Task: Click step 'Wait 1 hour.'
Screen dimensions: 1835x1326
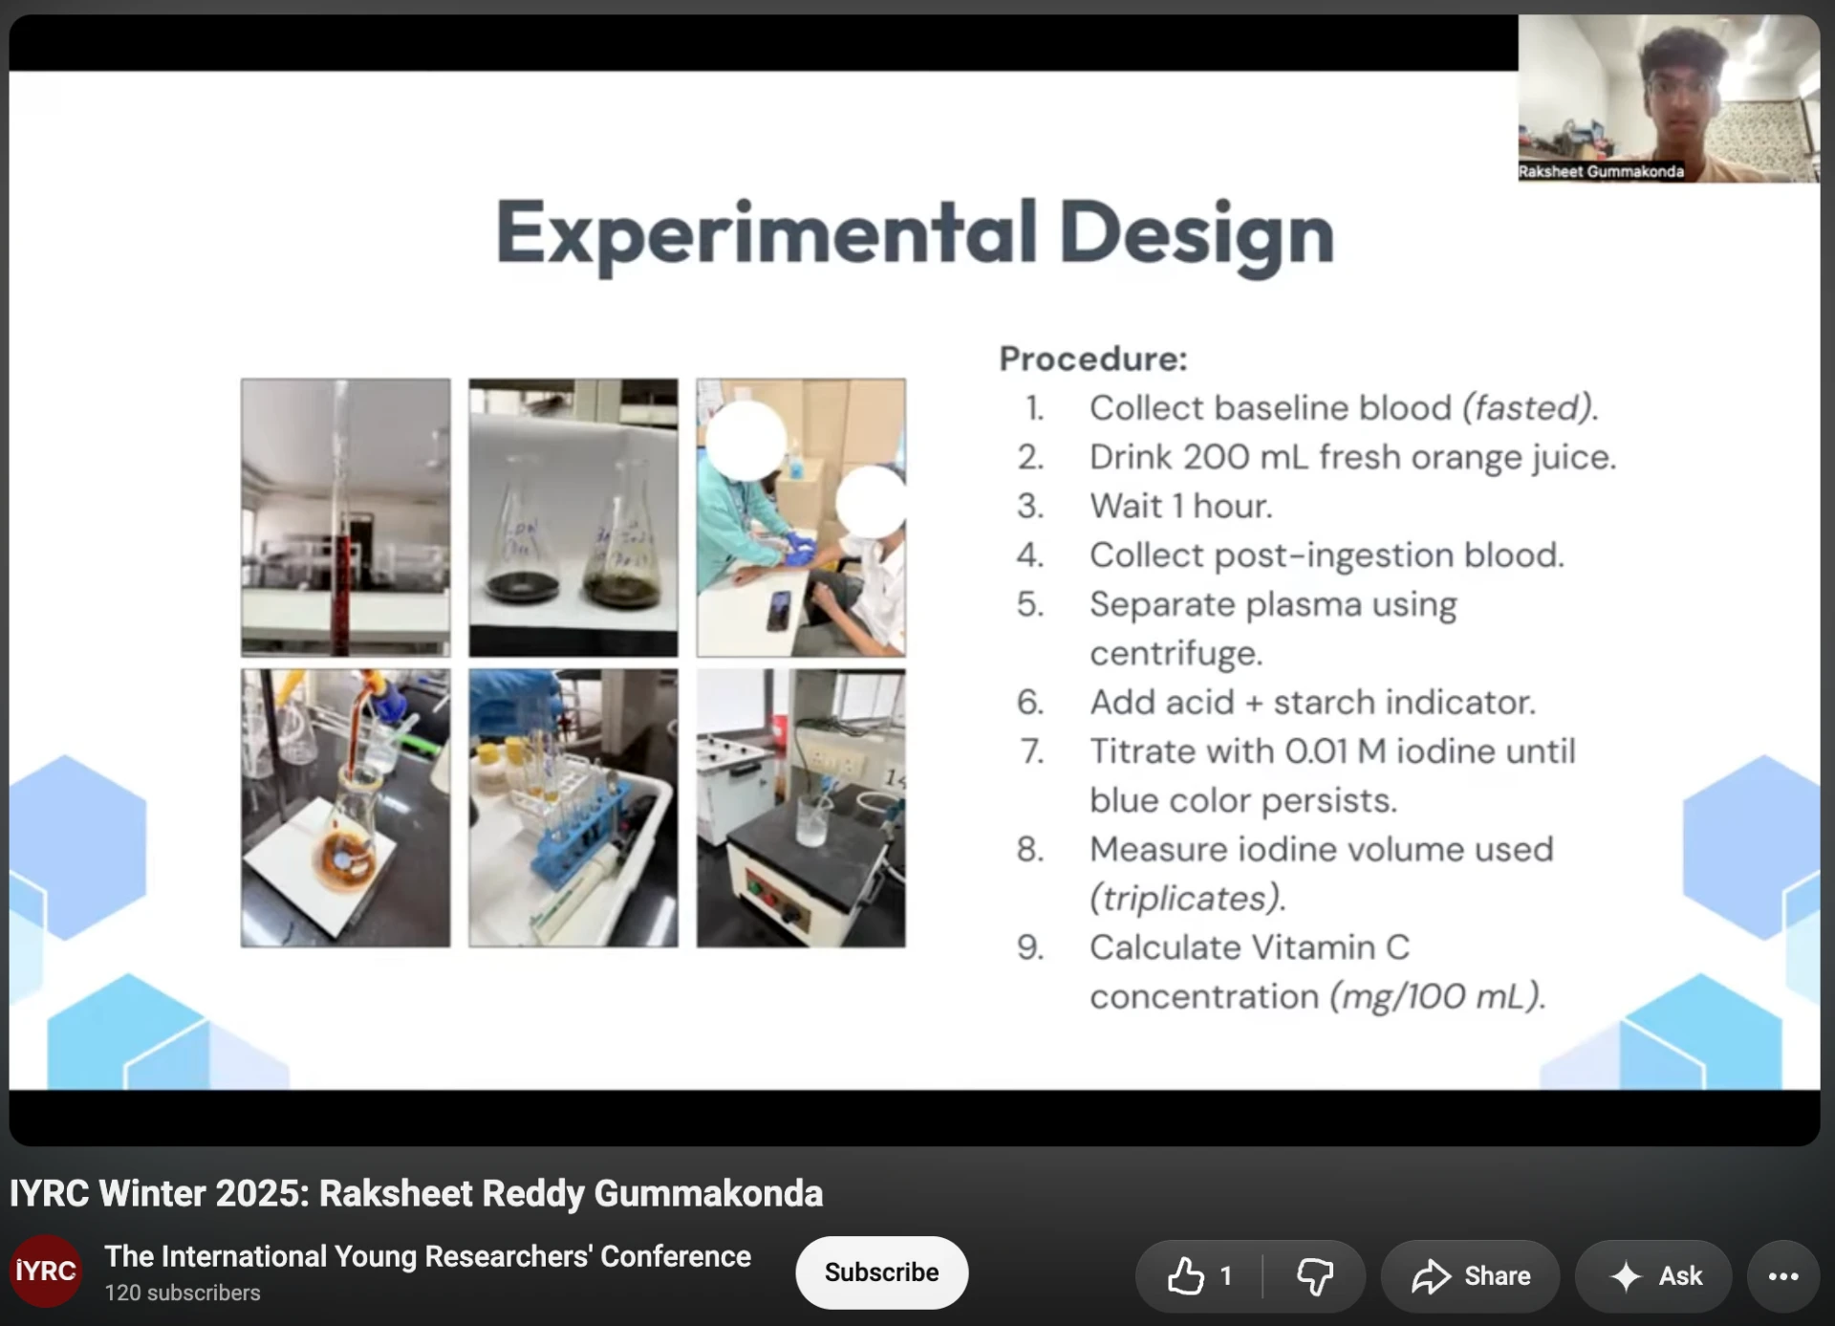Action: tap(1181, 506)
